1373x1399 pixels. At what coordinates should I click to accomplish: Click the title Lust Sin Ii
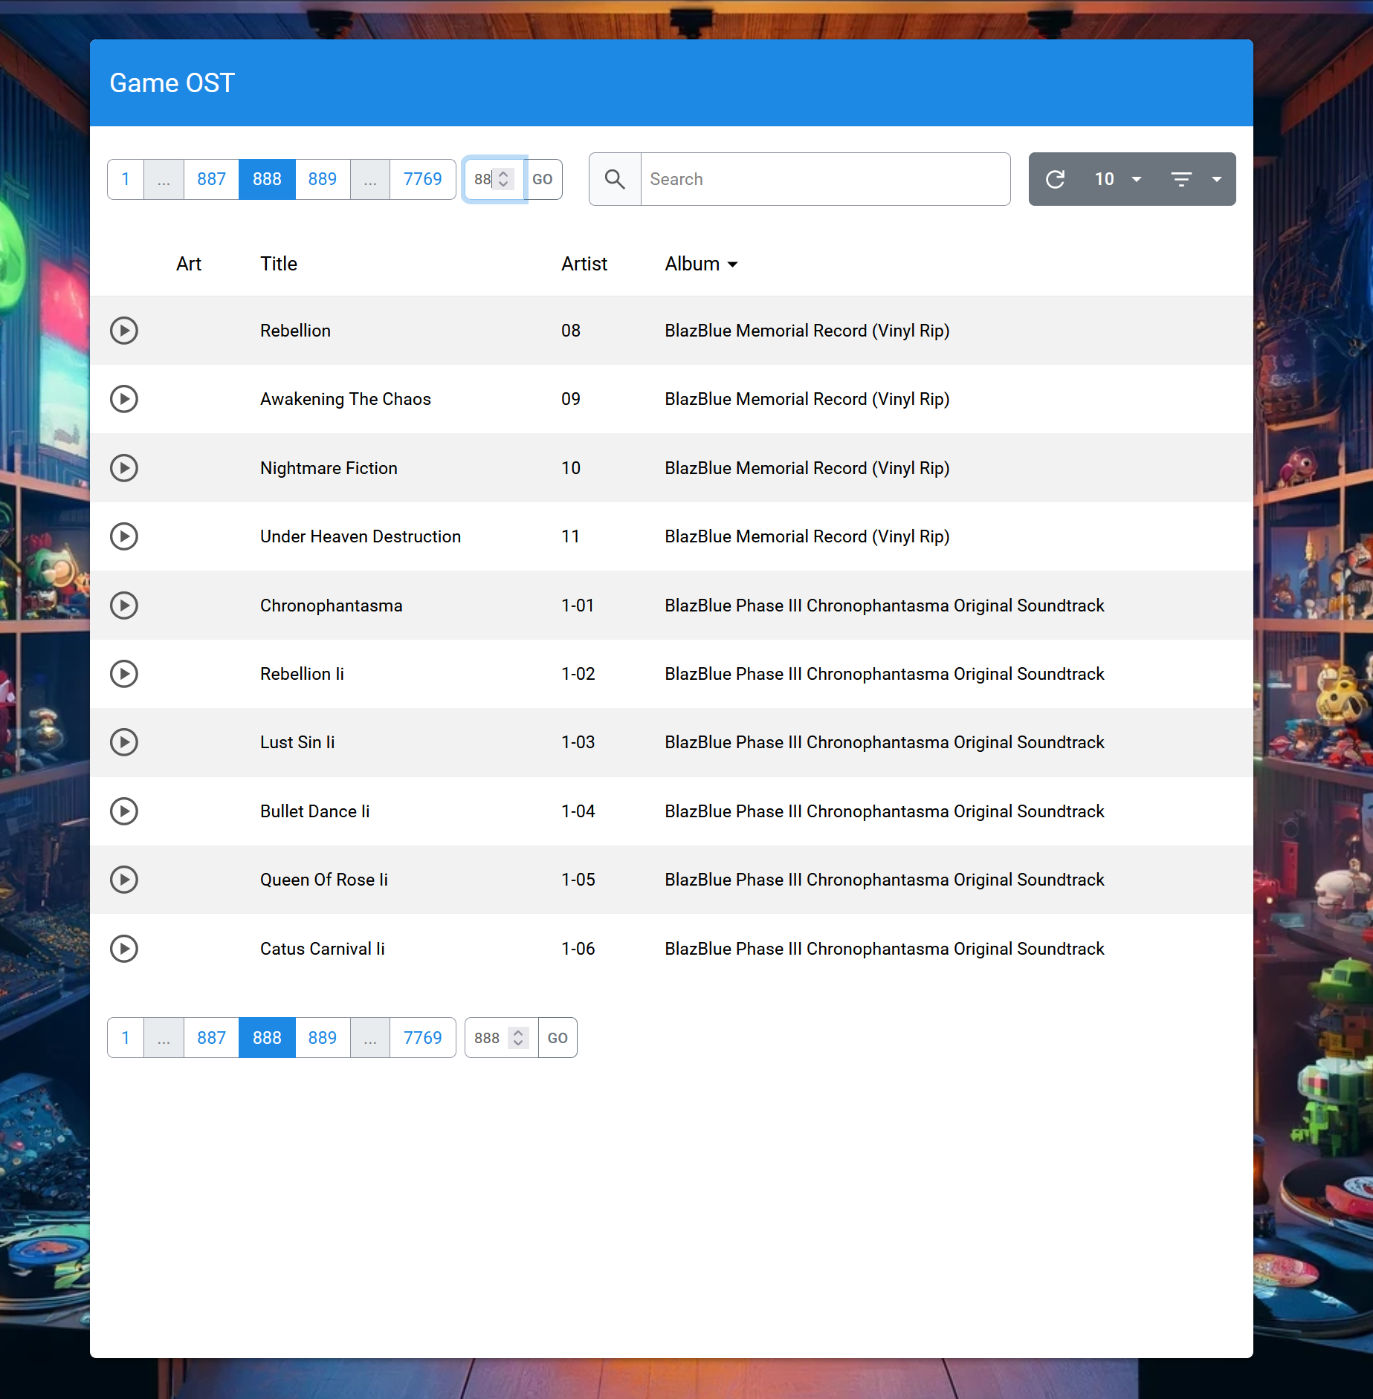297,742
